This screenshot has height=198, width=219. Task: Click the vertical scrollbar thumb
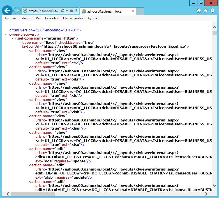[215, 33]
